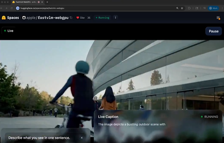The height and width of the screenshot is (143, 224).
Task: Open the Work profile menu
Action: pyautogui.click(x=213, y=8)
